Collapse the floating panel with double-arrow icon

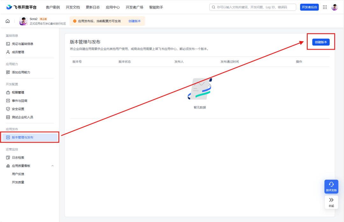click(x=331, y=202)
